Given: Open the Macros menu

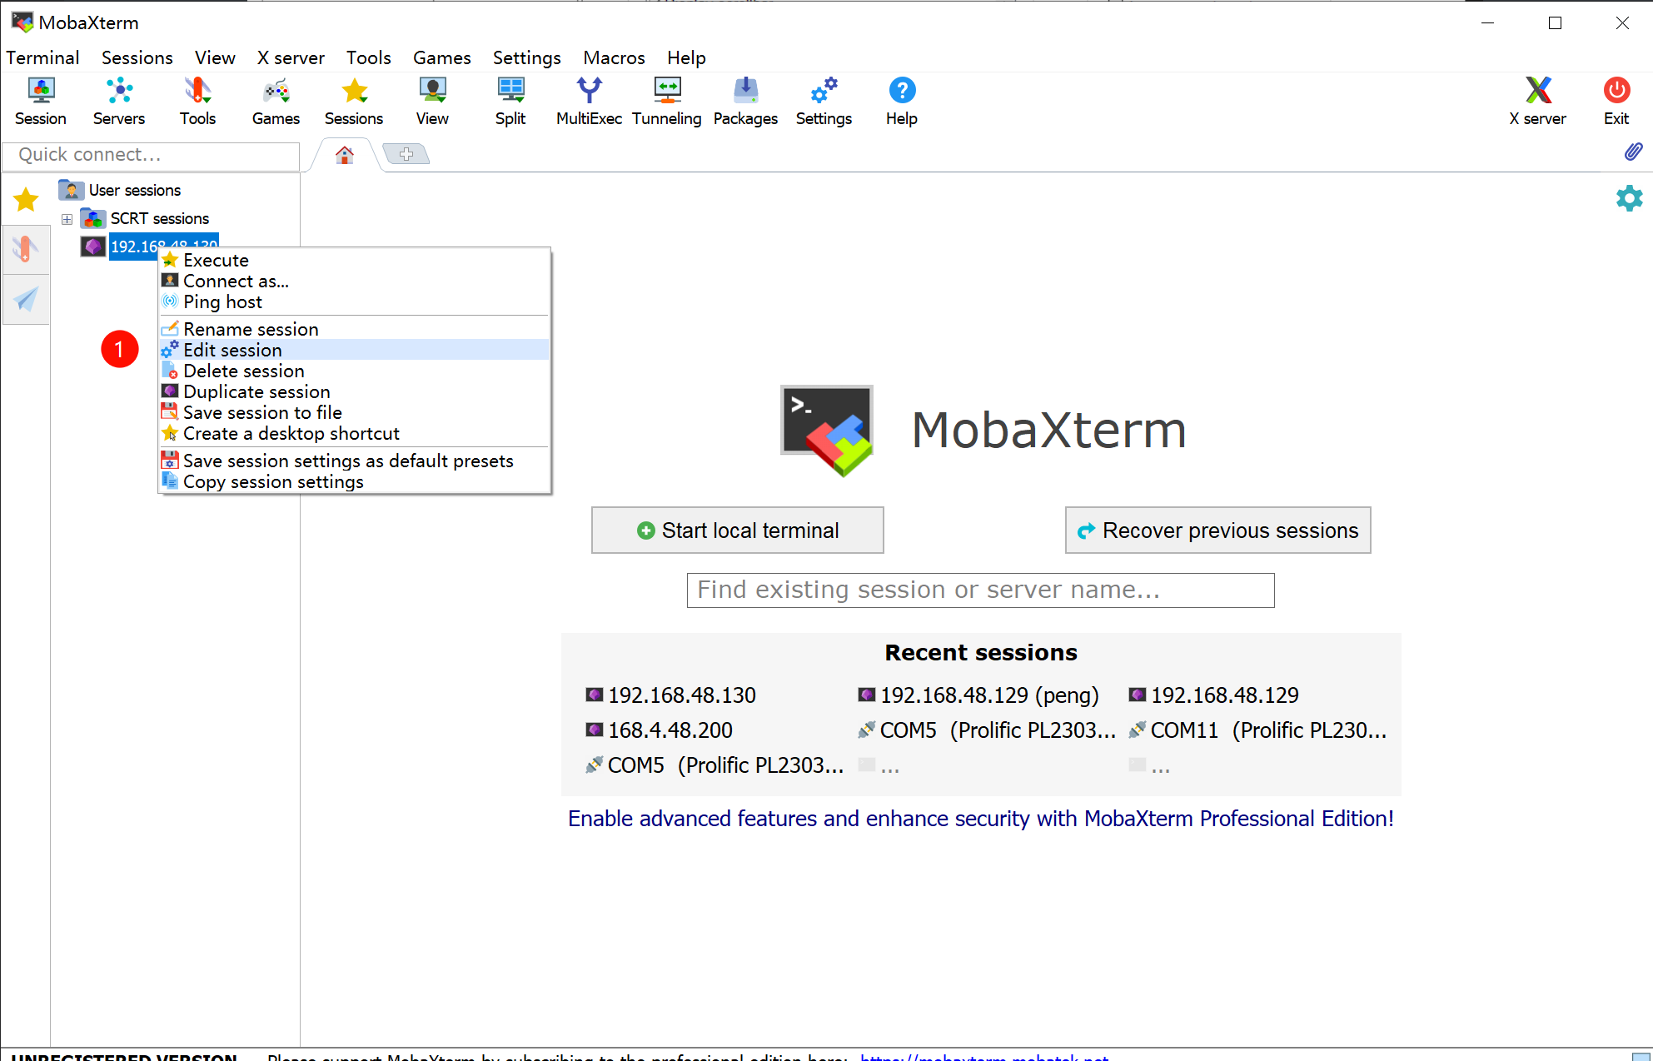Looking at the screenshot, I should [614, 57].
